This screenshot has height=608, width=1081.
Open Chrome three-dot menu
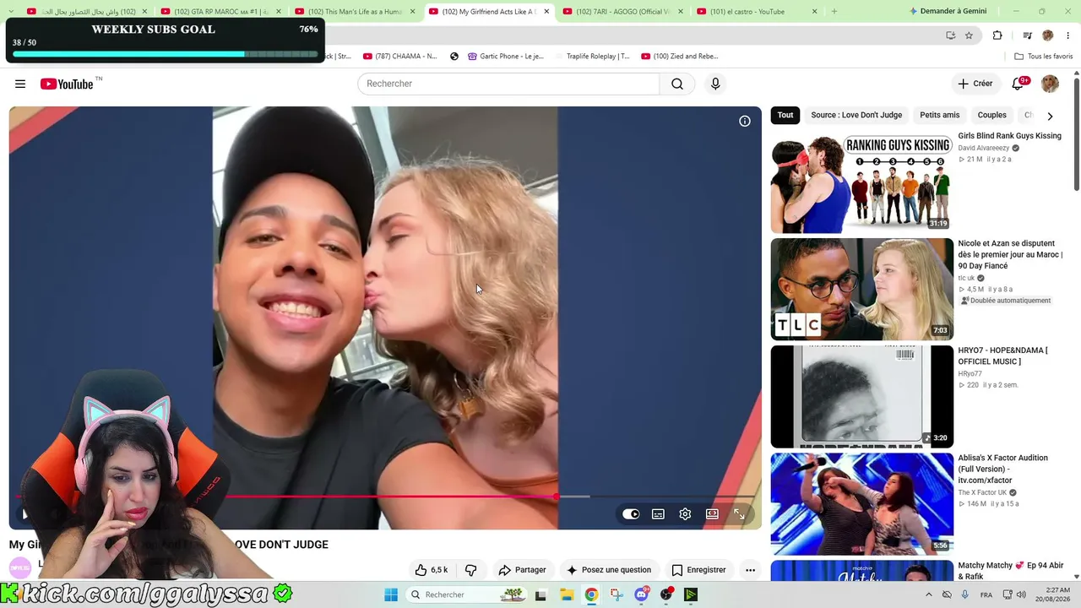click(1067, 35)
